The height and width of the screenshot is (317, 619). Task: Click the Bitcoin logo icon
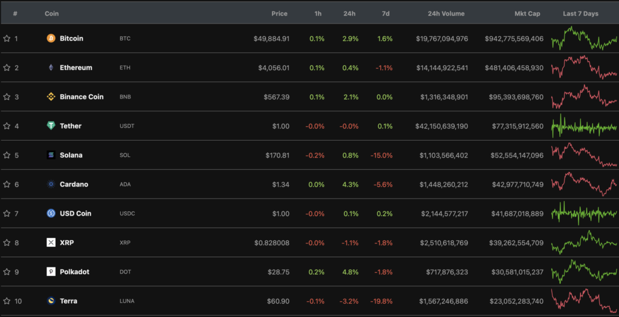(x=51, y=39)
